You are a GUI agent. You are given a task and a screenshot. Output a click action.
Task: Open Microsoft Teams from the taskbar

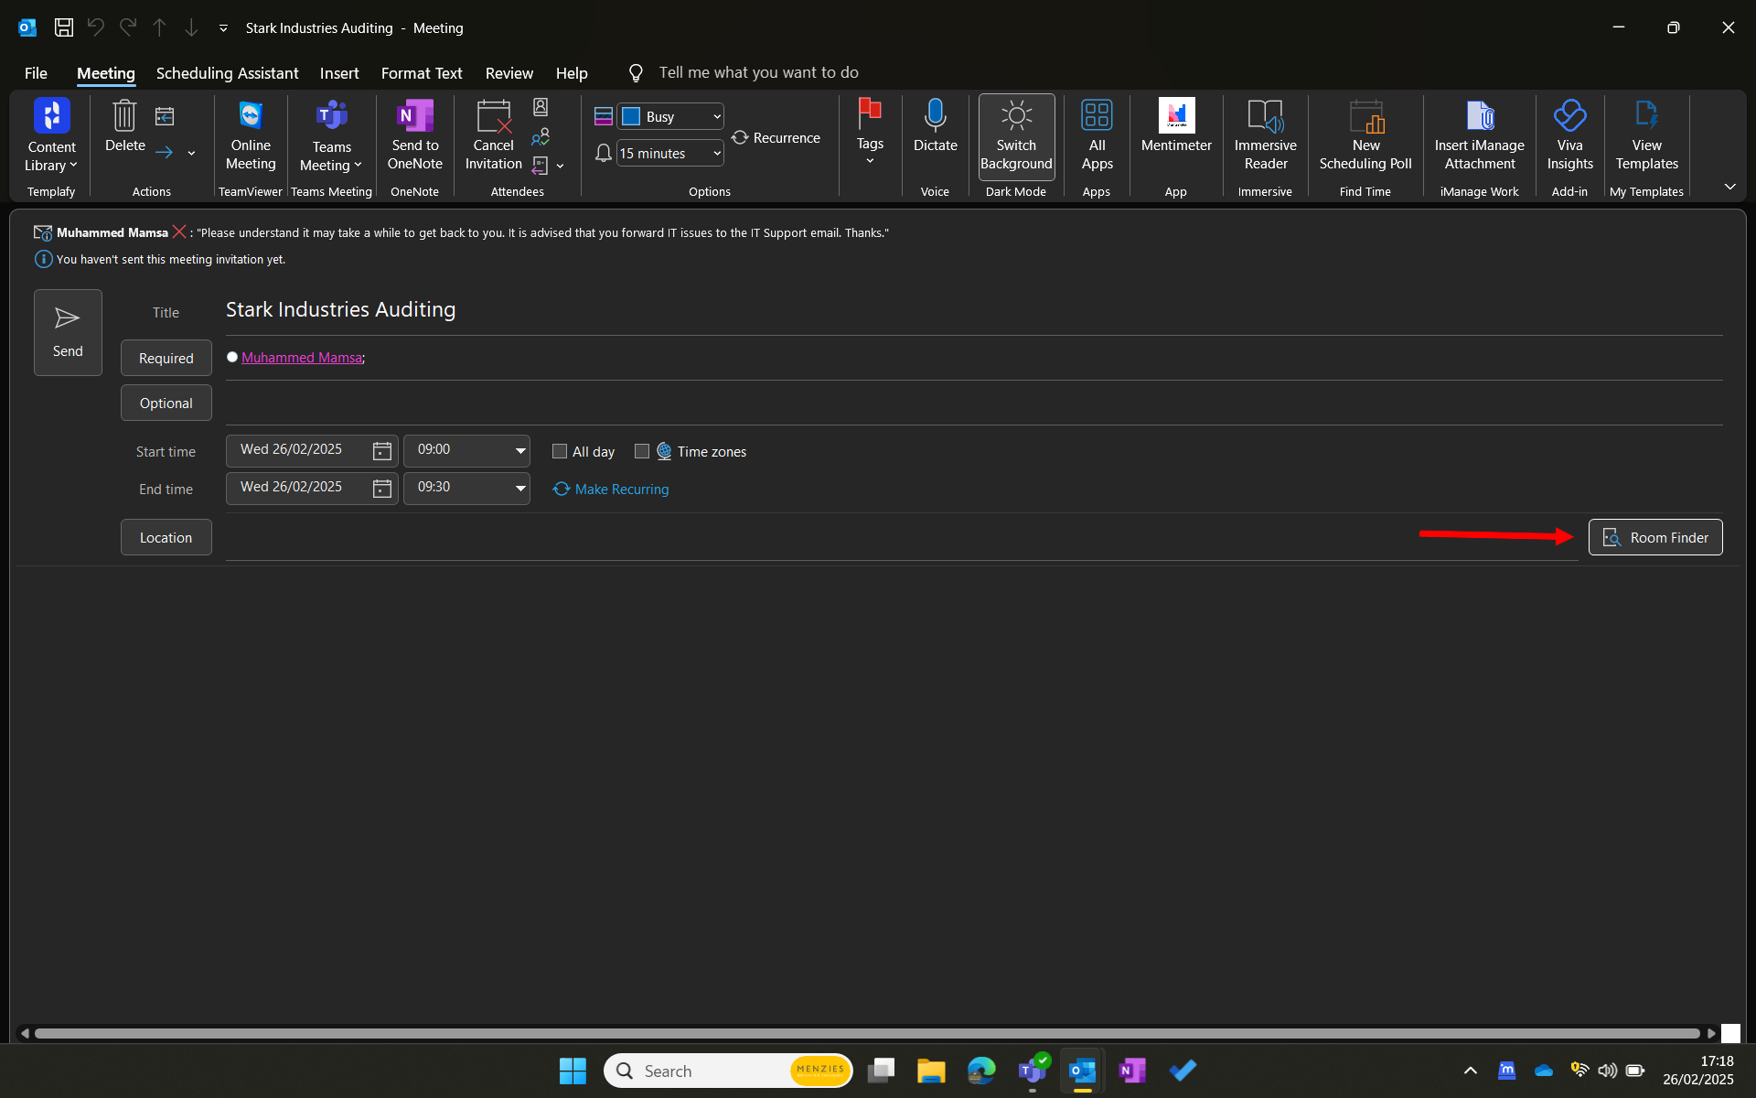pyautogui.click(x=1033, y=1070)
